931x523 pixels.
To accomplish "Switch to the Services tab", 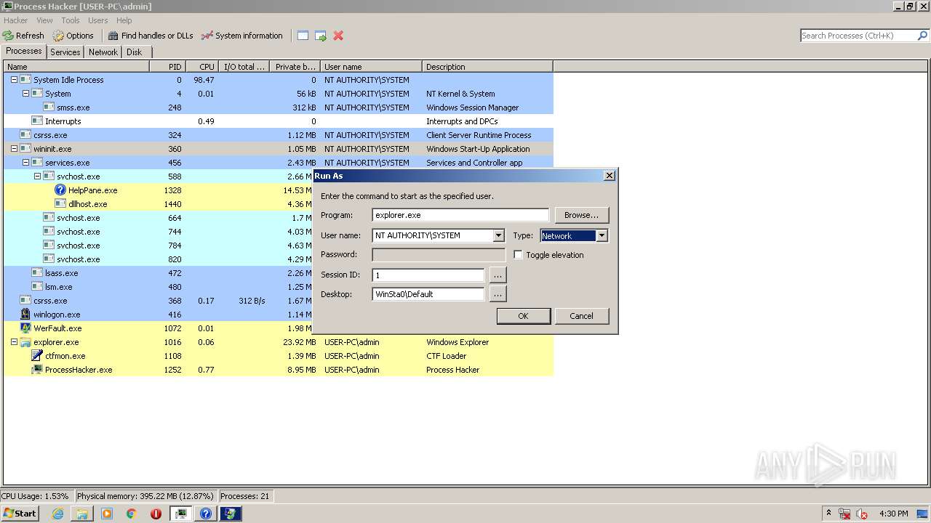I will [65, 52].
